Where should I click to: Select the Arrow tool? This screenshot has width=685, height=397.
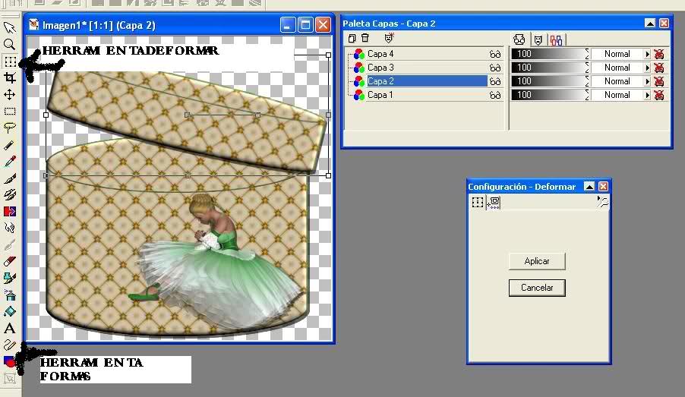[10, 27]
